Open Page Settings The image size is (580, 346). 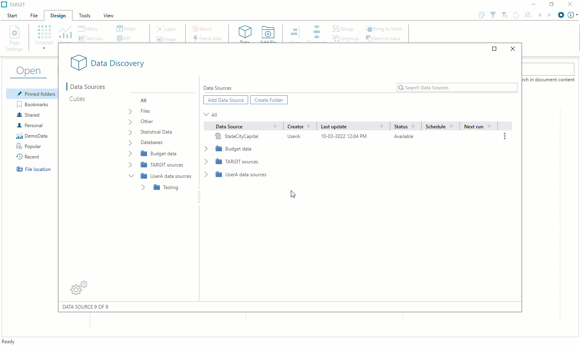pyautogui.click(x=14, y=38)
